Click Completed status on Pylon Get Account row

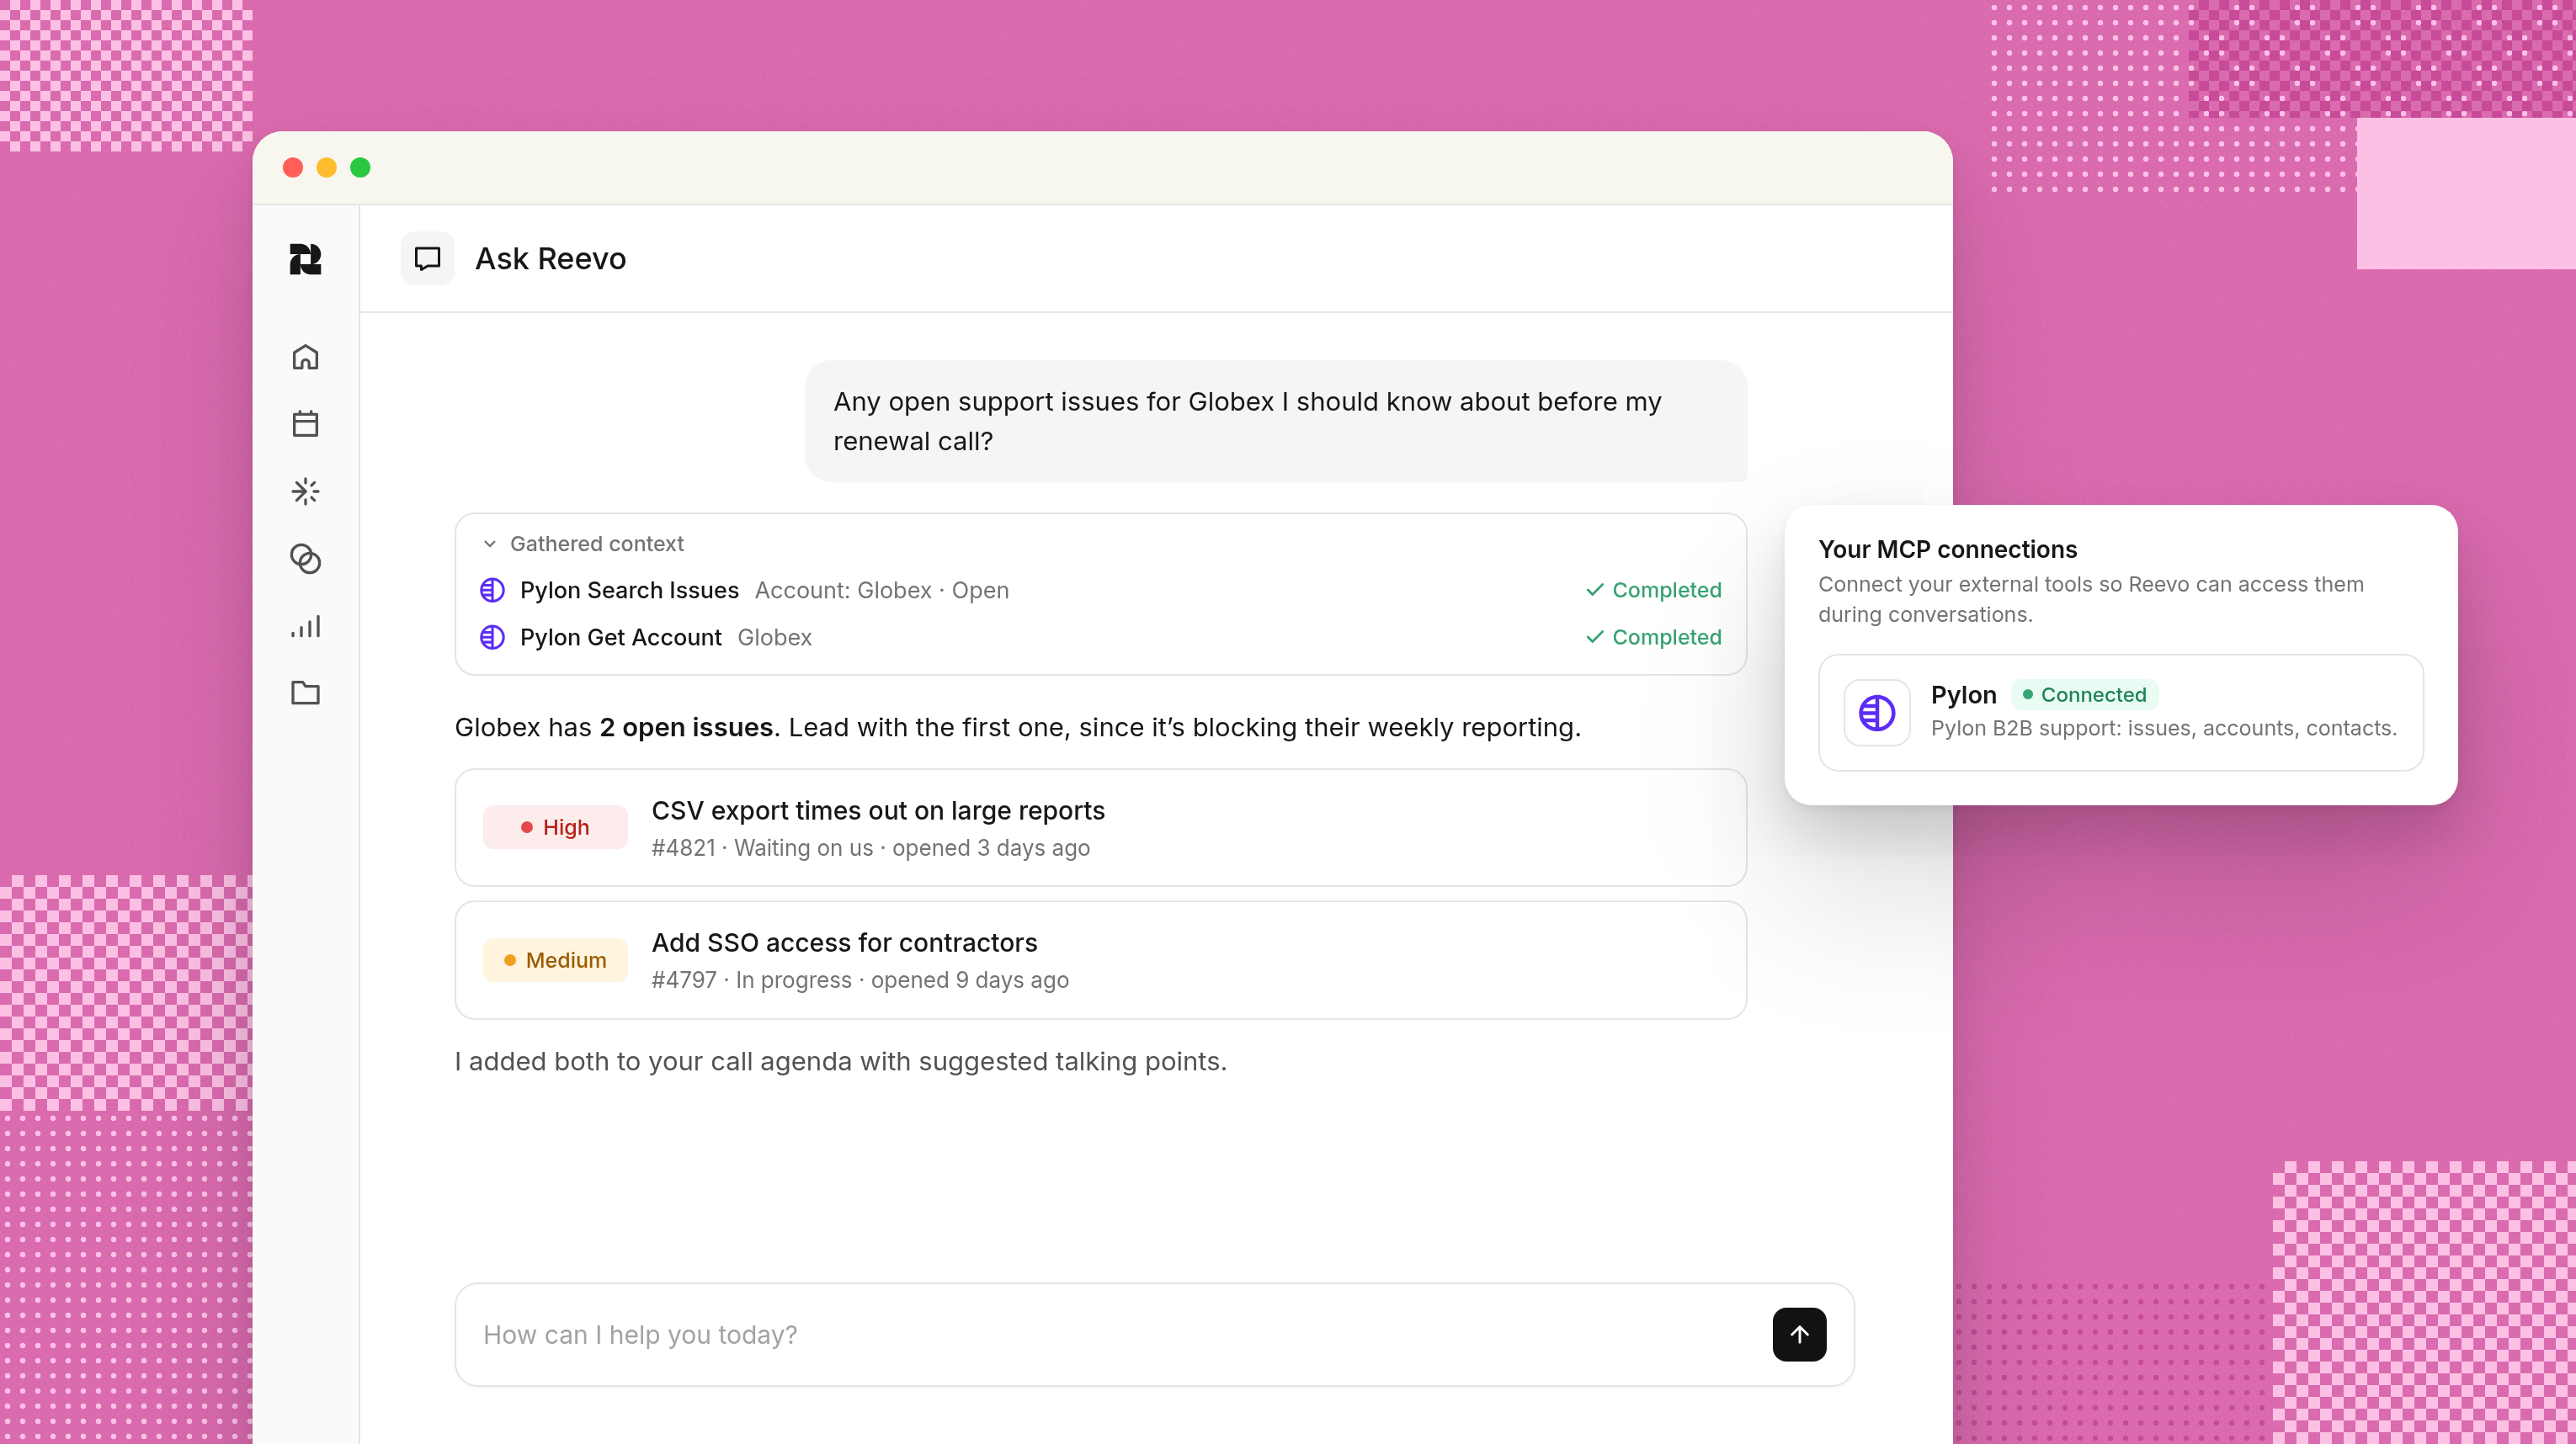coord(1654,636)
